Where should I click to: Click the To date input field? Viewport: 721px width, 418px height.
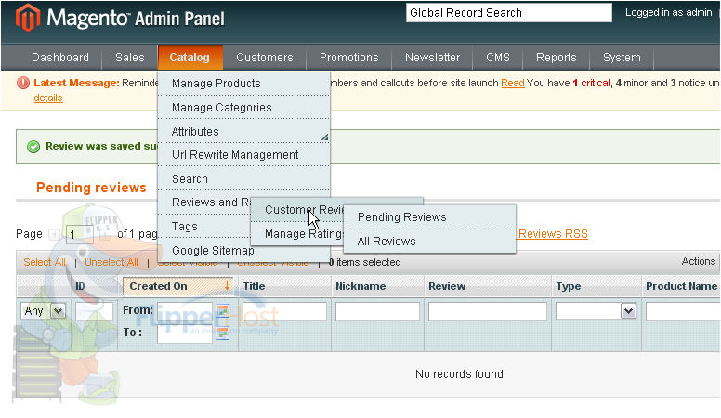[185, 333]
